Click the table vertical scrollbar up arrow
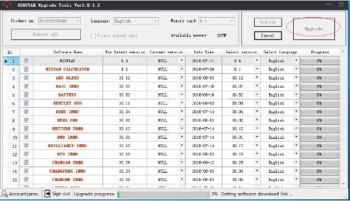Viewport: 350px width, 201px height. pos(343,52)
